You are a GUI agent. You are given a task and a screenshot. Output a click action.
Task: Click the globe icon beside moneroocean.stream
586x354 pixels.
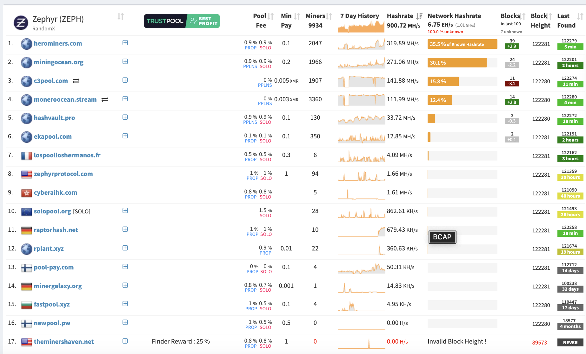[27, 100]
